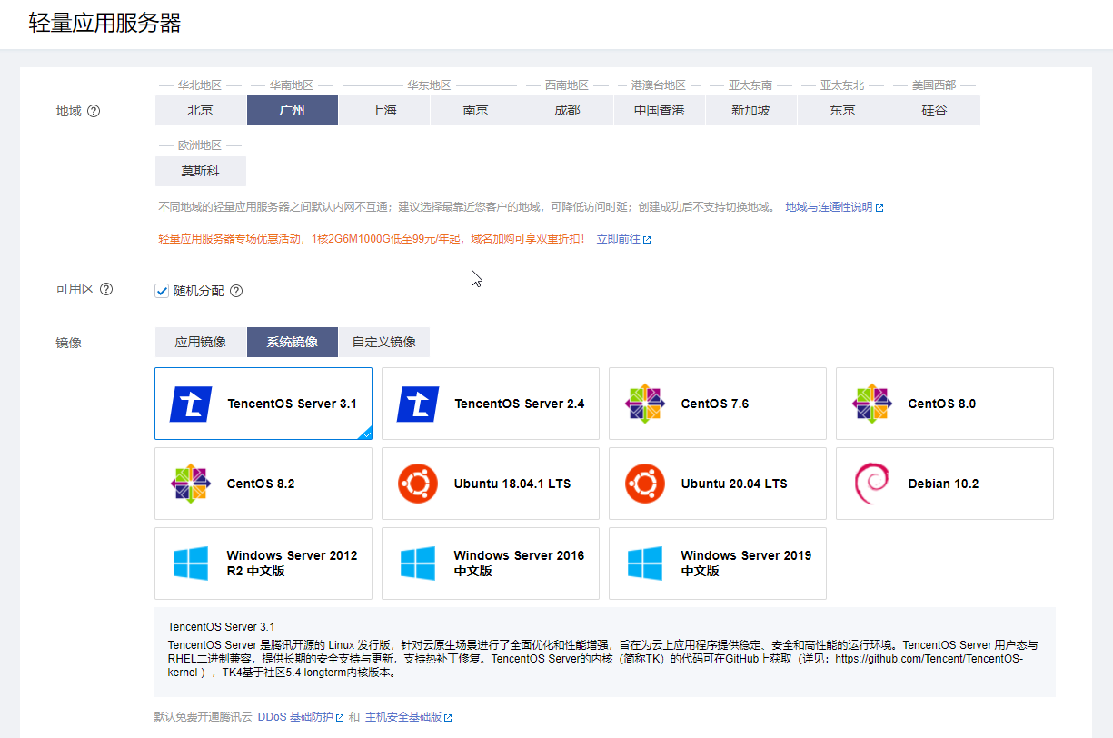The height and width of the screenshot is (738, 1113).
Task: Select the CentOS 7.6 image icon
Action: pos(645,404)
